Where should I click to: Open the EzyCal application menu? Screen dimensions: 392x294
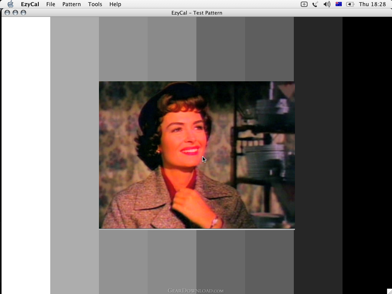(30, 4)
